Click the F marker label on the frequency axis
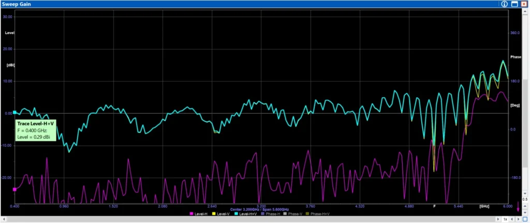Screen dimensions: 530x223 tap(435, 206)
